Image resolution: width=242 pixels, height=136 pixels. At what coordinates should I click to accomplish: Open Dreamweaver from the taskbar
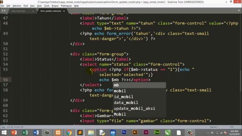coord(157,133)
